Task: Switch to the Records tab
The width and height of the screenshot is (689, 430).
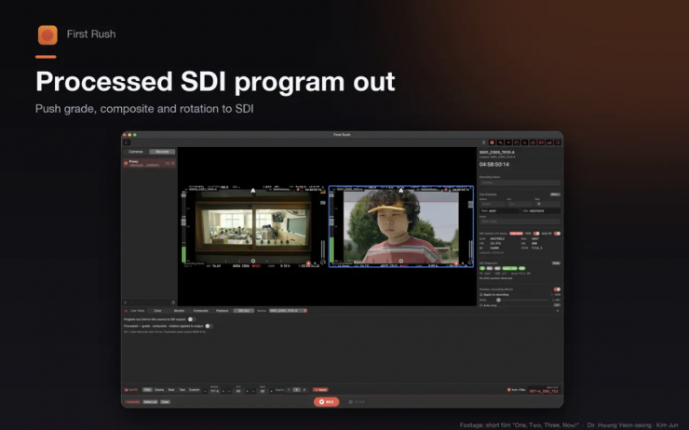Action: [162, 152]
